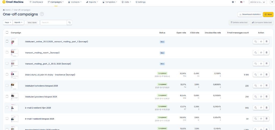
Task: Create a campaign with the yellow New button
Action: point(268,14)
